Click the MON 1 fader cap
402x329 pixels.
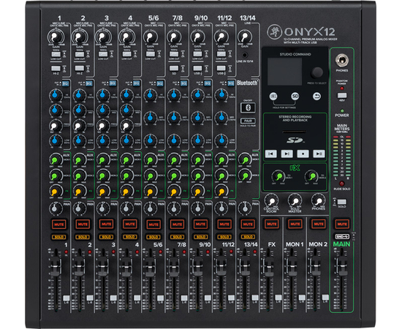tap(292, 267)
